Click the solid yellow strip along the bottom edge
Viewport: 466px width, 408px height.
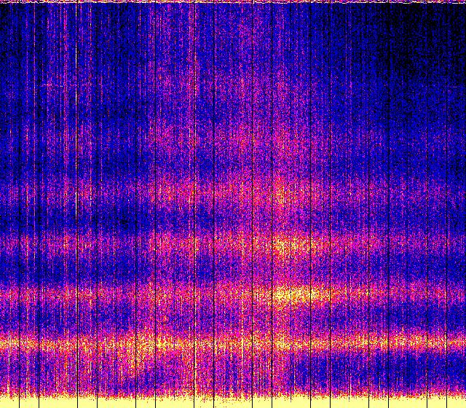(x=233, y=401)
